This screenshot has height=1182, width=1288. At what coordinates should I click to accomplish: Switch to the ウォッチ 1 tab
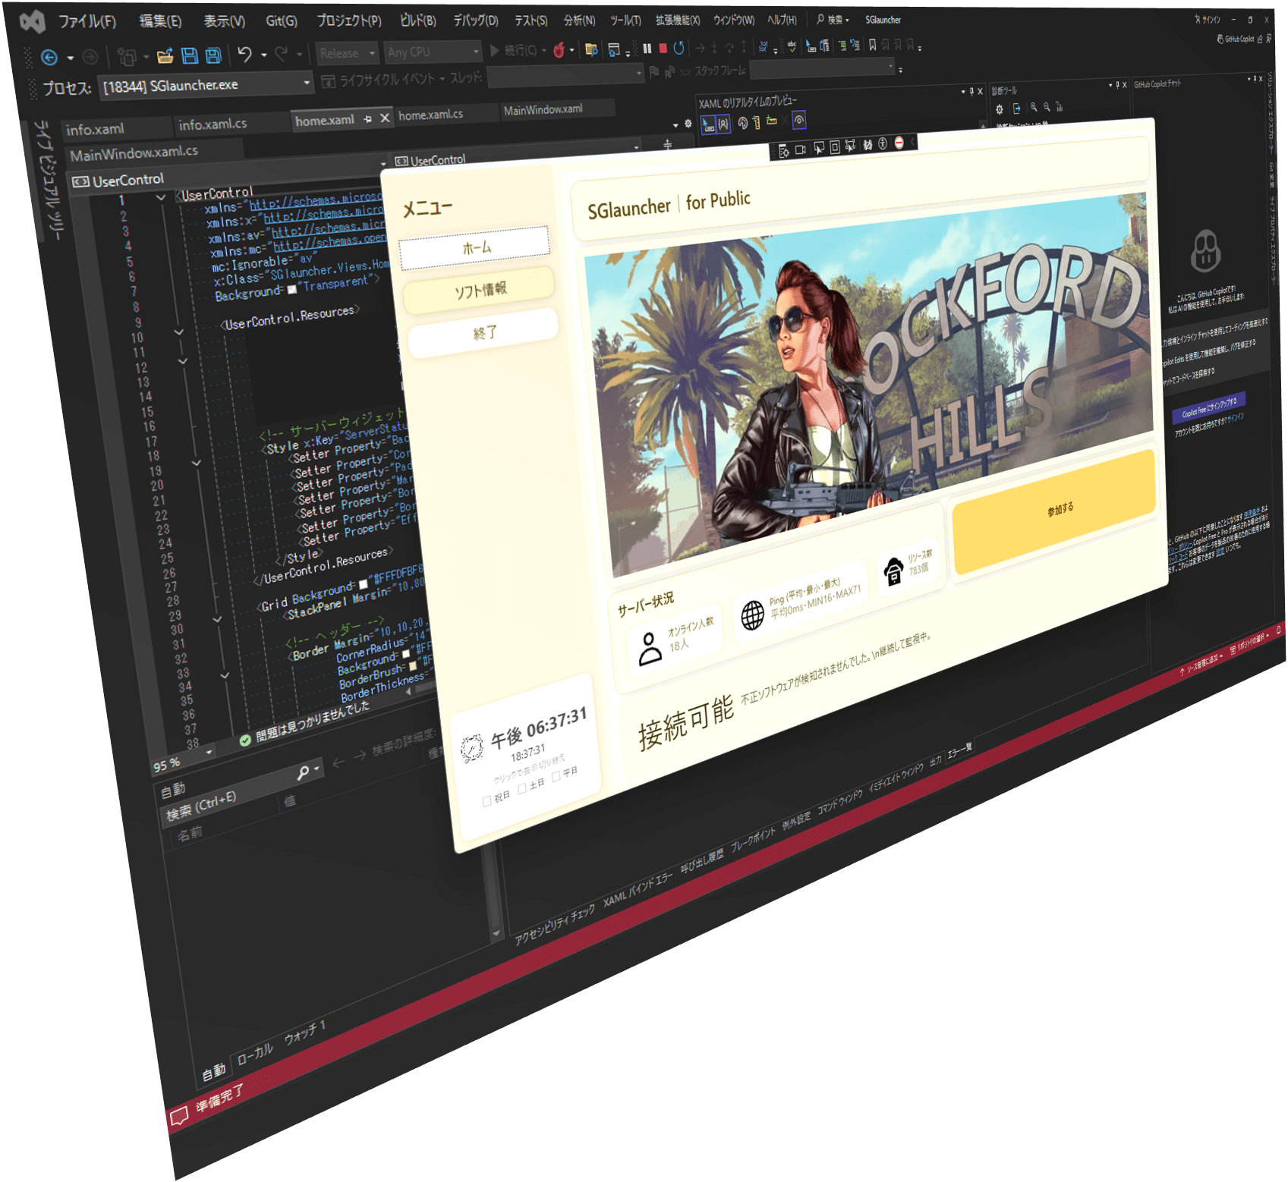click(x=304, y=1033)
